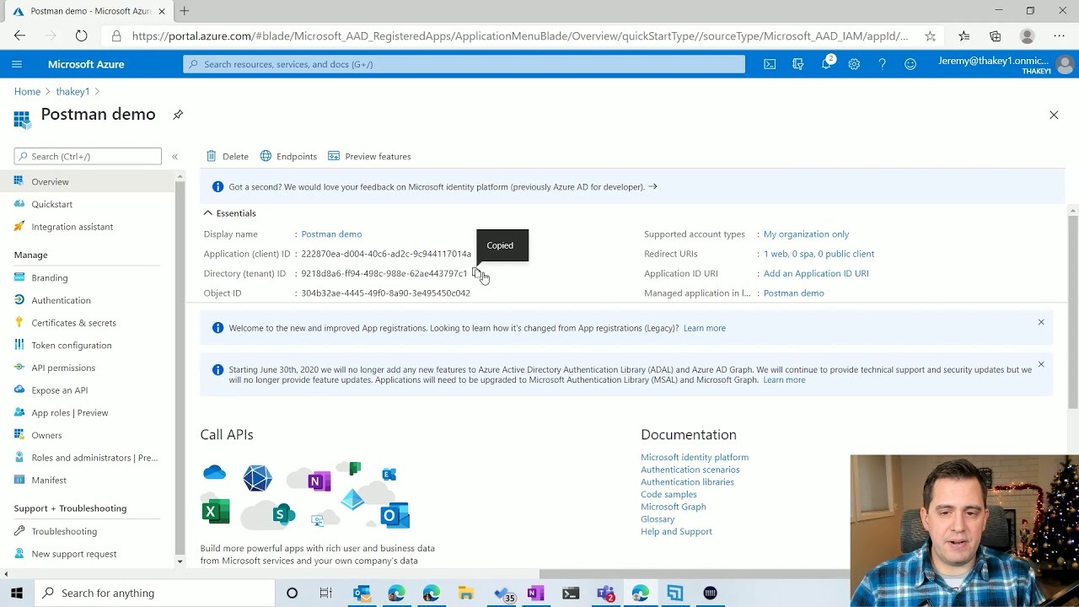Open Postman demo display name link
This screenshot has width=1079, height=607.
331,234
